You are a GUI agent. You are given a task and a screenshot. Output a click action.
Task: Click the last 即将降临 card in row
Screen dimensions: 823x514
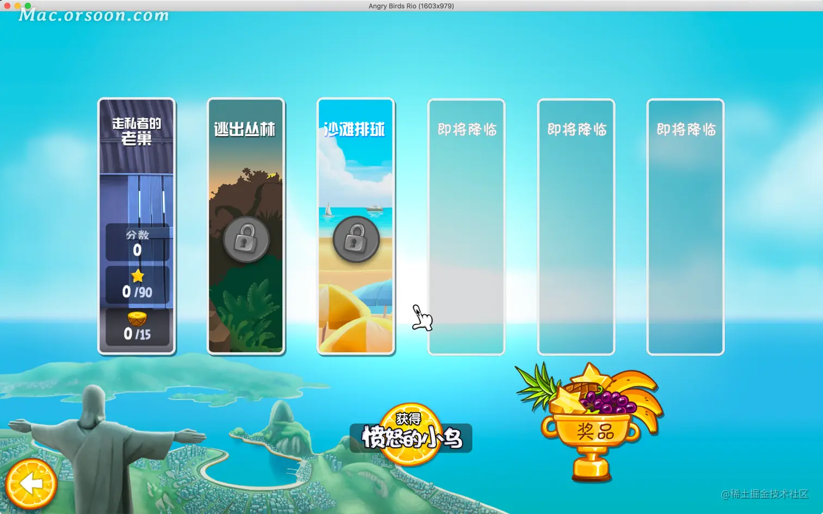685,227
